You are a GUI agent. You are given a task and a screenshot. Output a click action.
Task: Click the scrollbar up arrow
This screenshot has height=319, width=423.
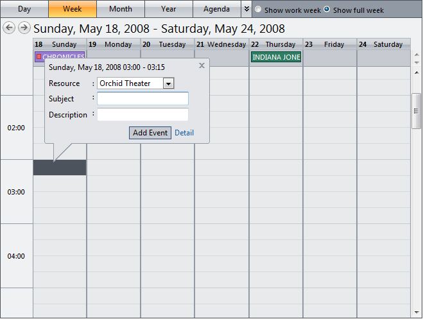(417, 72)
